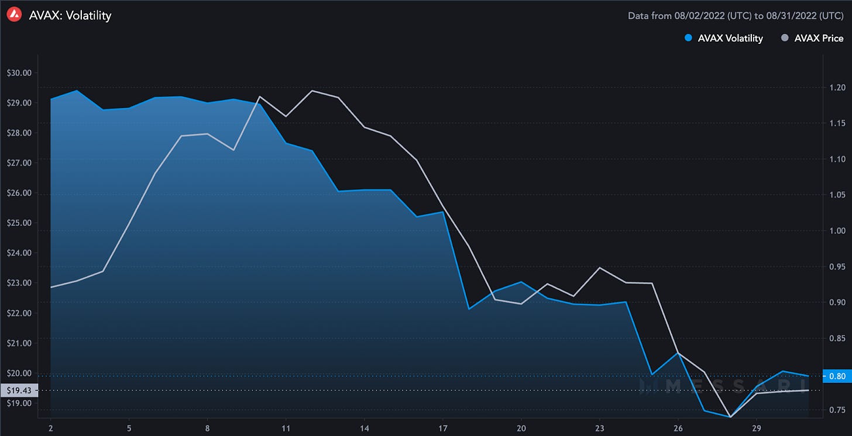
Task: Click the $20.00 left axis label
Action: (x=19, y=373)
